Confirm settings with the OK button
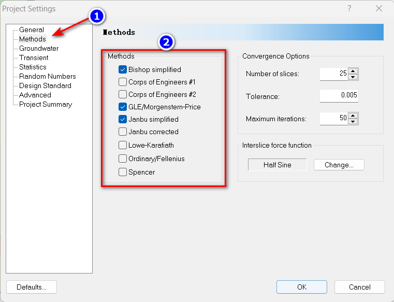Image resolution: width=394 pixels, height=302 pixels. pyautogui.click(x=301, y=287)
